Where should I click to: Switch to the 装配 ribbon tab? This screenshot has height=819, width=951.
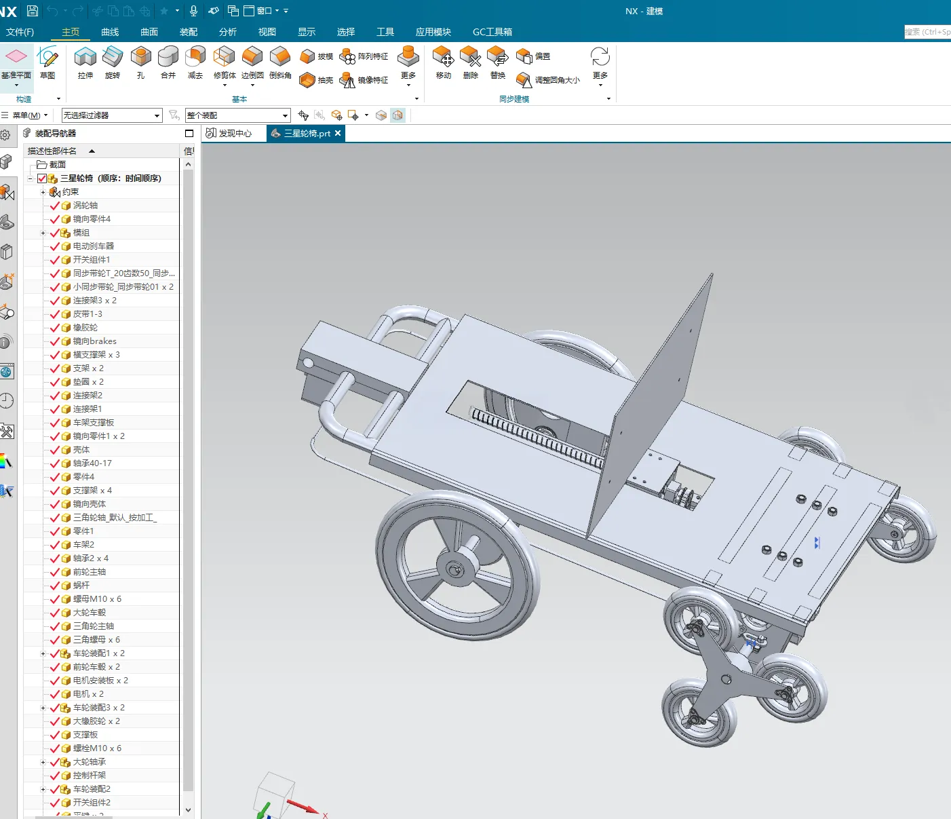[x=189, y=32]
